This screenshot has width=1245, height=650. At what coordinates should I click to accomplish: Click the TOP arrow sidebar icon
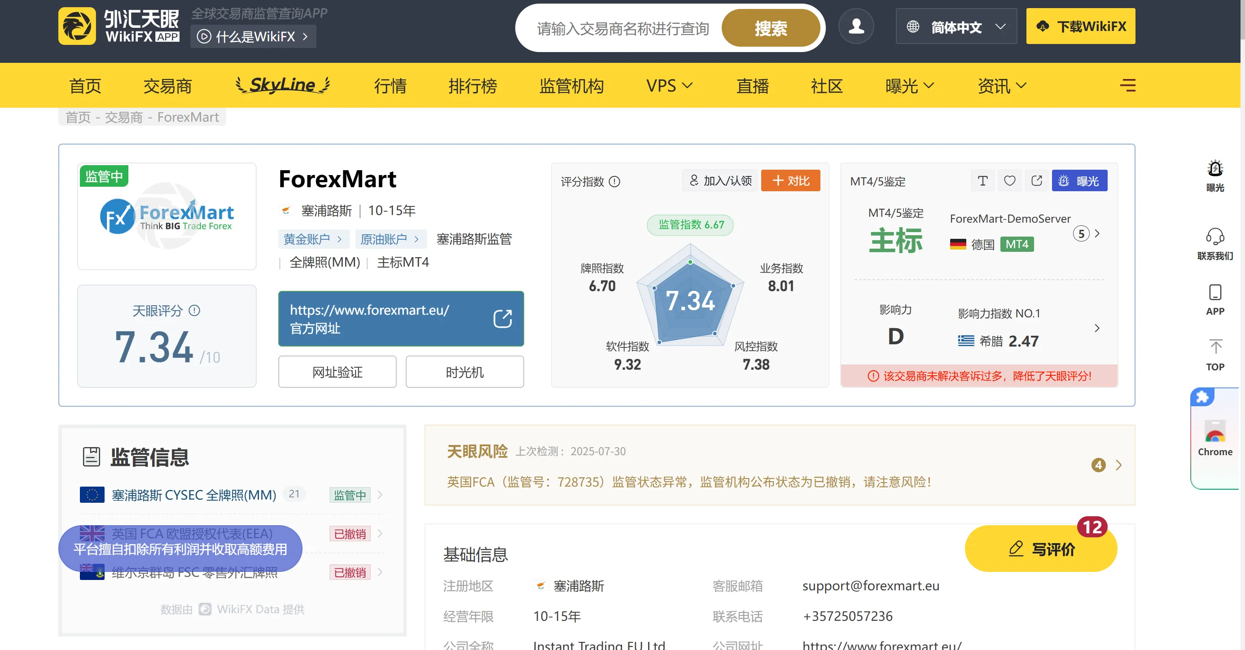coord(1215,355)
